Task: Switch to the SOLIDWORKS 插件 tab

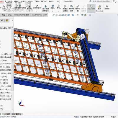Action: 22,15
